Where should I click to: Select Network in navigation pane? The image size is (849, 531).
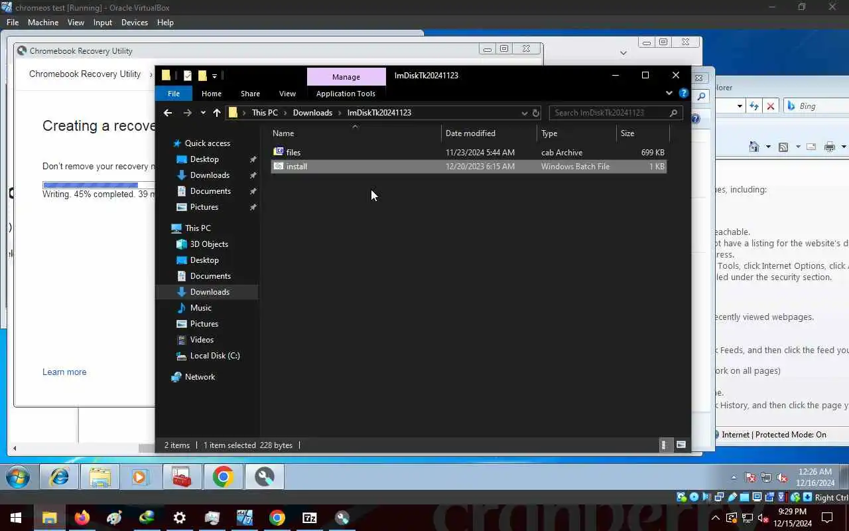pos(200,377)
